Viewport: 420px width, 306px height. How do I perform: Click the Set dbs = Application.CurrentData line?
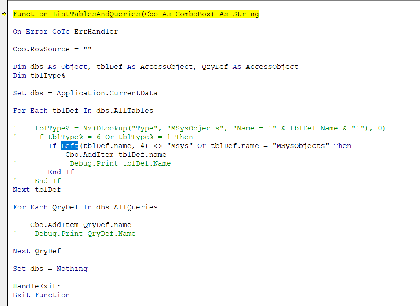click(x=85, y=93)
